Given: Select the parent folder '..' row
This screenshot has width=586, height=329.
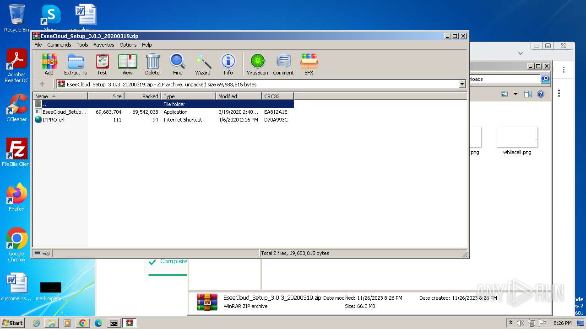Looking at the screenshot, I should 163,104.
